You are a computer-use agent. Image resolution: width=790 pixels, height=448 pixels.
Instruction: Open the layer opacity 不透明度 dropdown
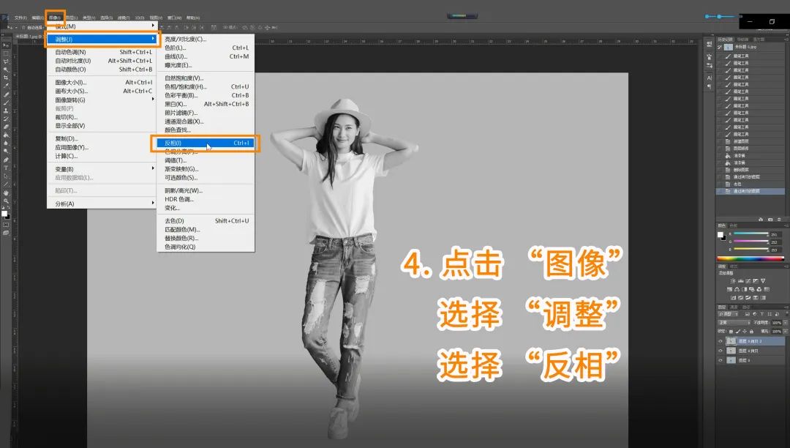(785, 323)
